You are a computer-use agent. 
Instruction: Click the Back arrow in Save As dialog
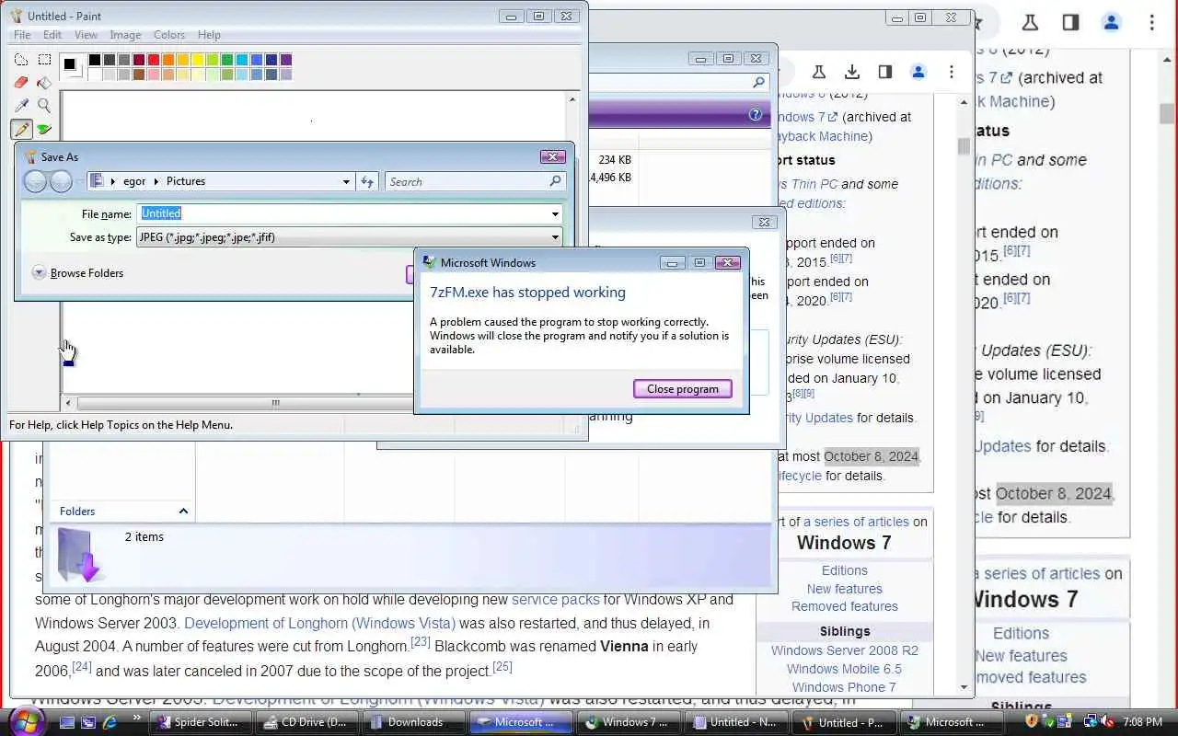tap(35, 181)
